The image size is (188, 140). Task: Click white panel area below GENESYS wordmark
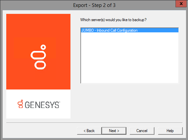pos(39,114)
